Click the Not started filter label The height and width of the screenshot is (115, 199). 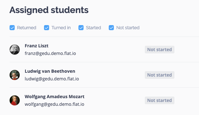[128, 28]
